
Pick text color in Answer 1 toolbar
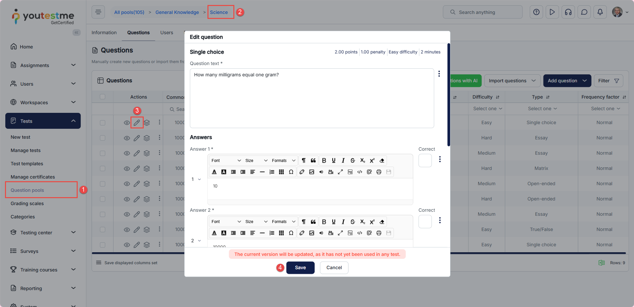pyautogui.click(x=214, y=172)
